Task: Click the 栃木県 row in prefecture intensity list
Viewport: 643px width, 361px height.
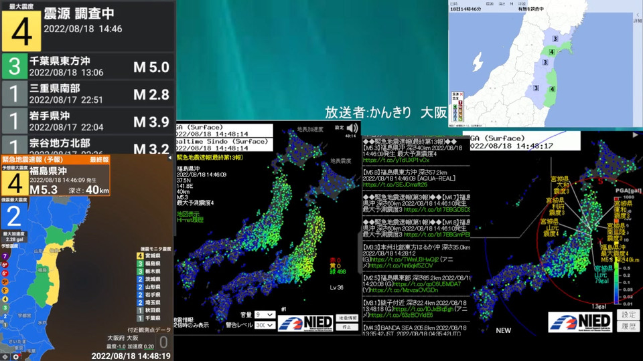Action: point(149,271)
